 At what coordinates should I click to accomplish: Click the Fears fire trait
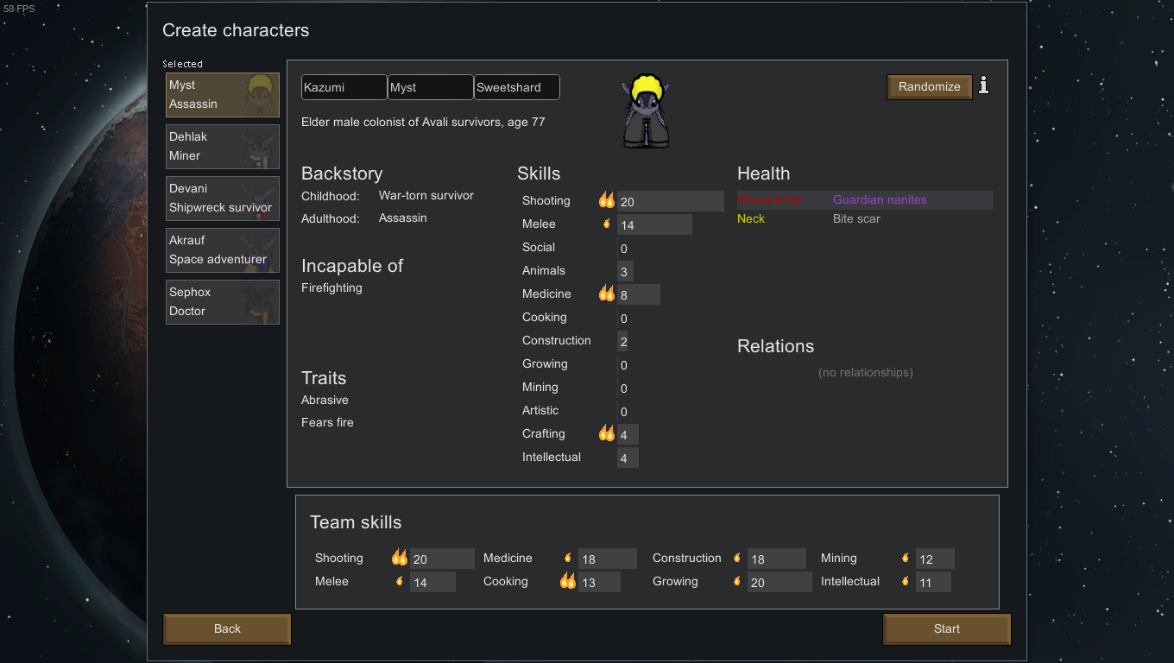tap(327, 422)
